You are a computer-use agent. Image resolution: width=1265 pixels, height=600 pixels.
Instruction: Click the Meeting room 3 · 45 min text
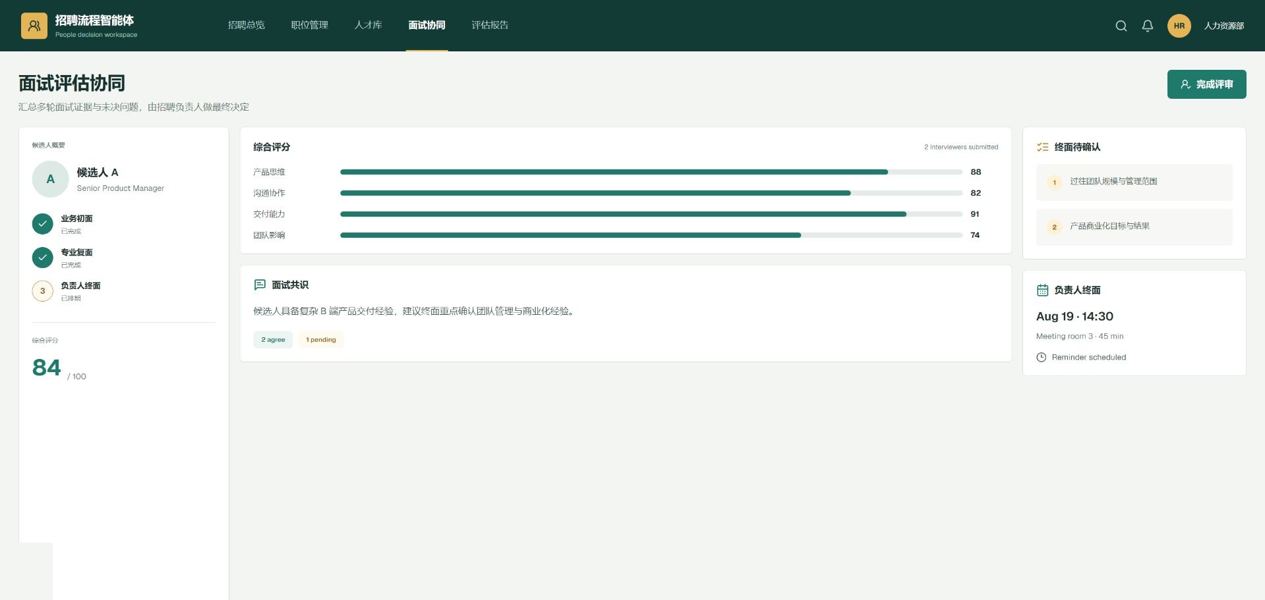point(1080,336)
